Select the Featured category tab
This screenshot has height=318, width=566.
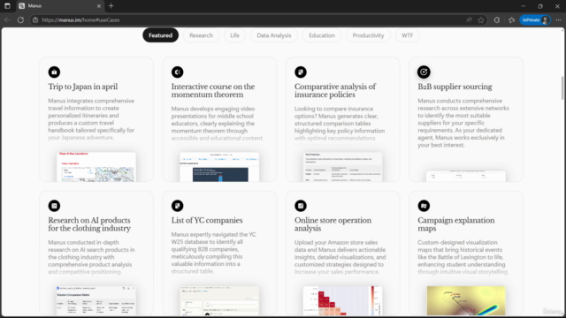[x=161, y=35]
